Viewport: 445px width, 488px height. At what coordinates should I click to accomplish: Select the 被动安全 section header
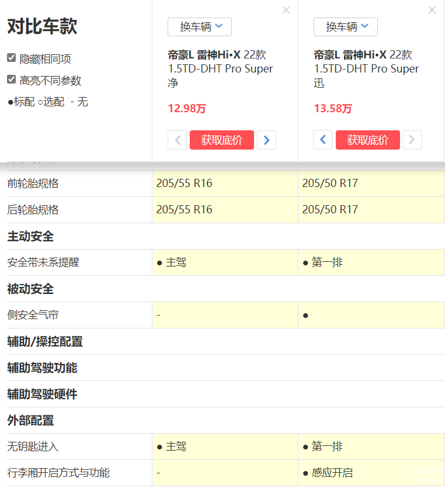[30, 289]
